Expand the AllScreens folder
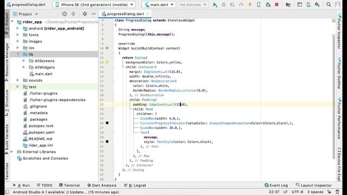The width and height of the screenshot is (347, 195). pos(24,61)
